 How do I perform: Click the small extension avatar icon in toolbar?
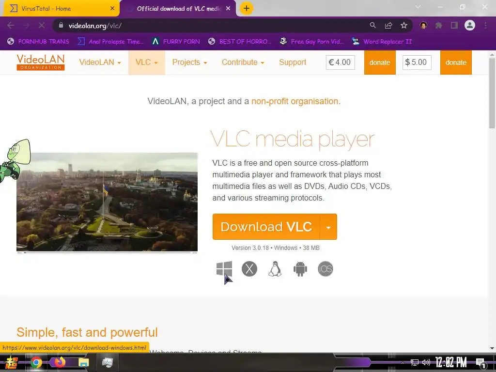[423, 26]
